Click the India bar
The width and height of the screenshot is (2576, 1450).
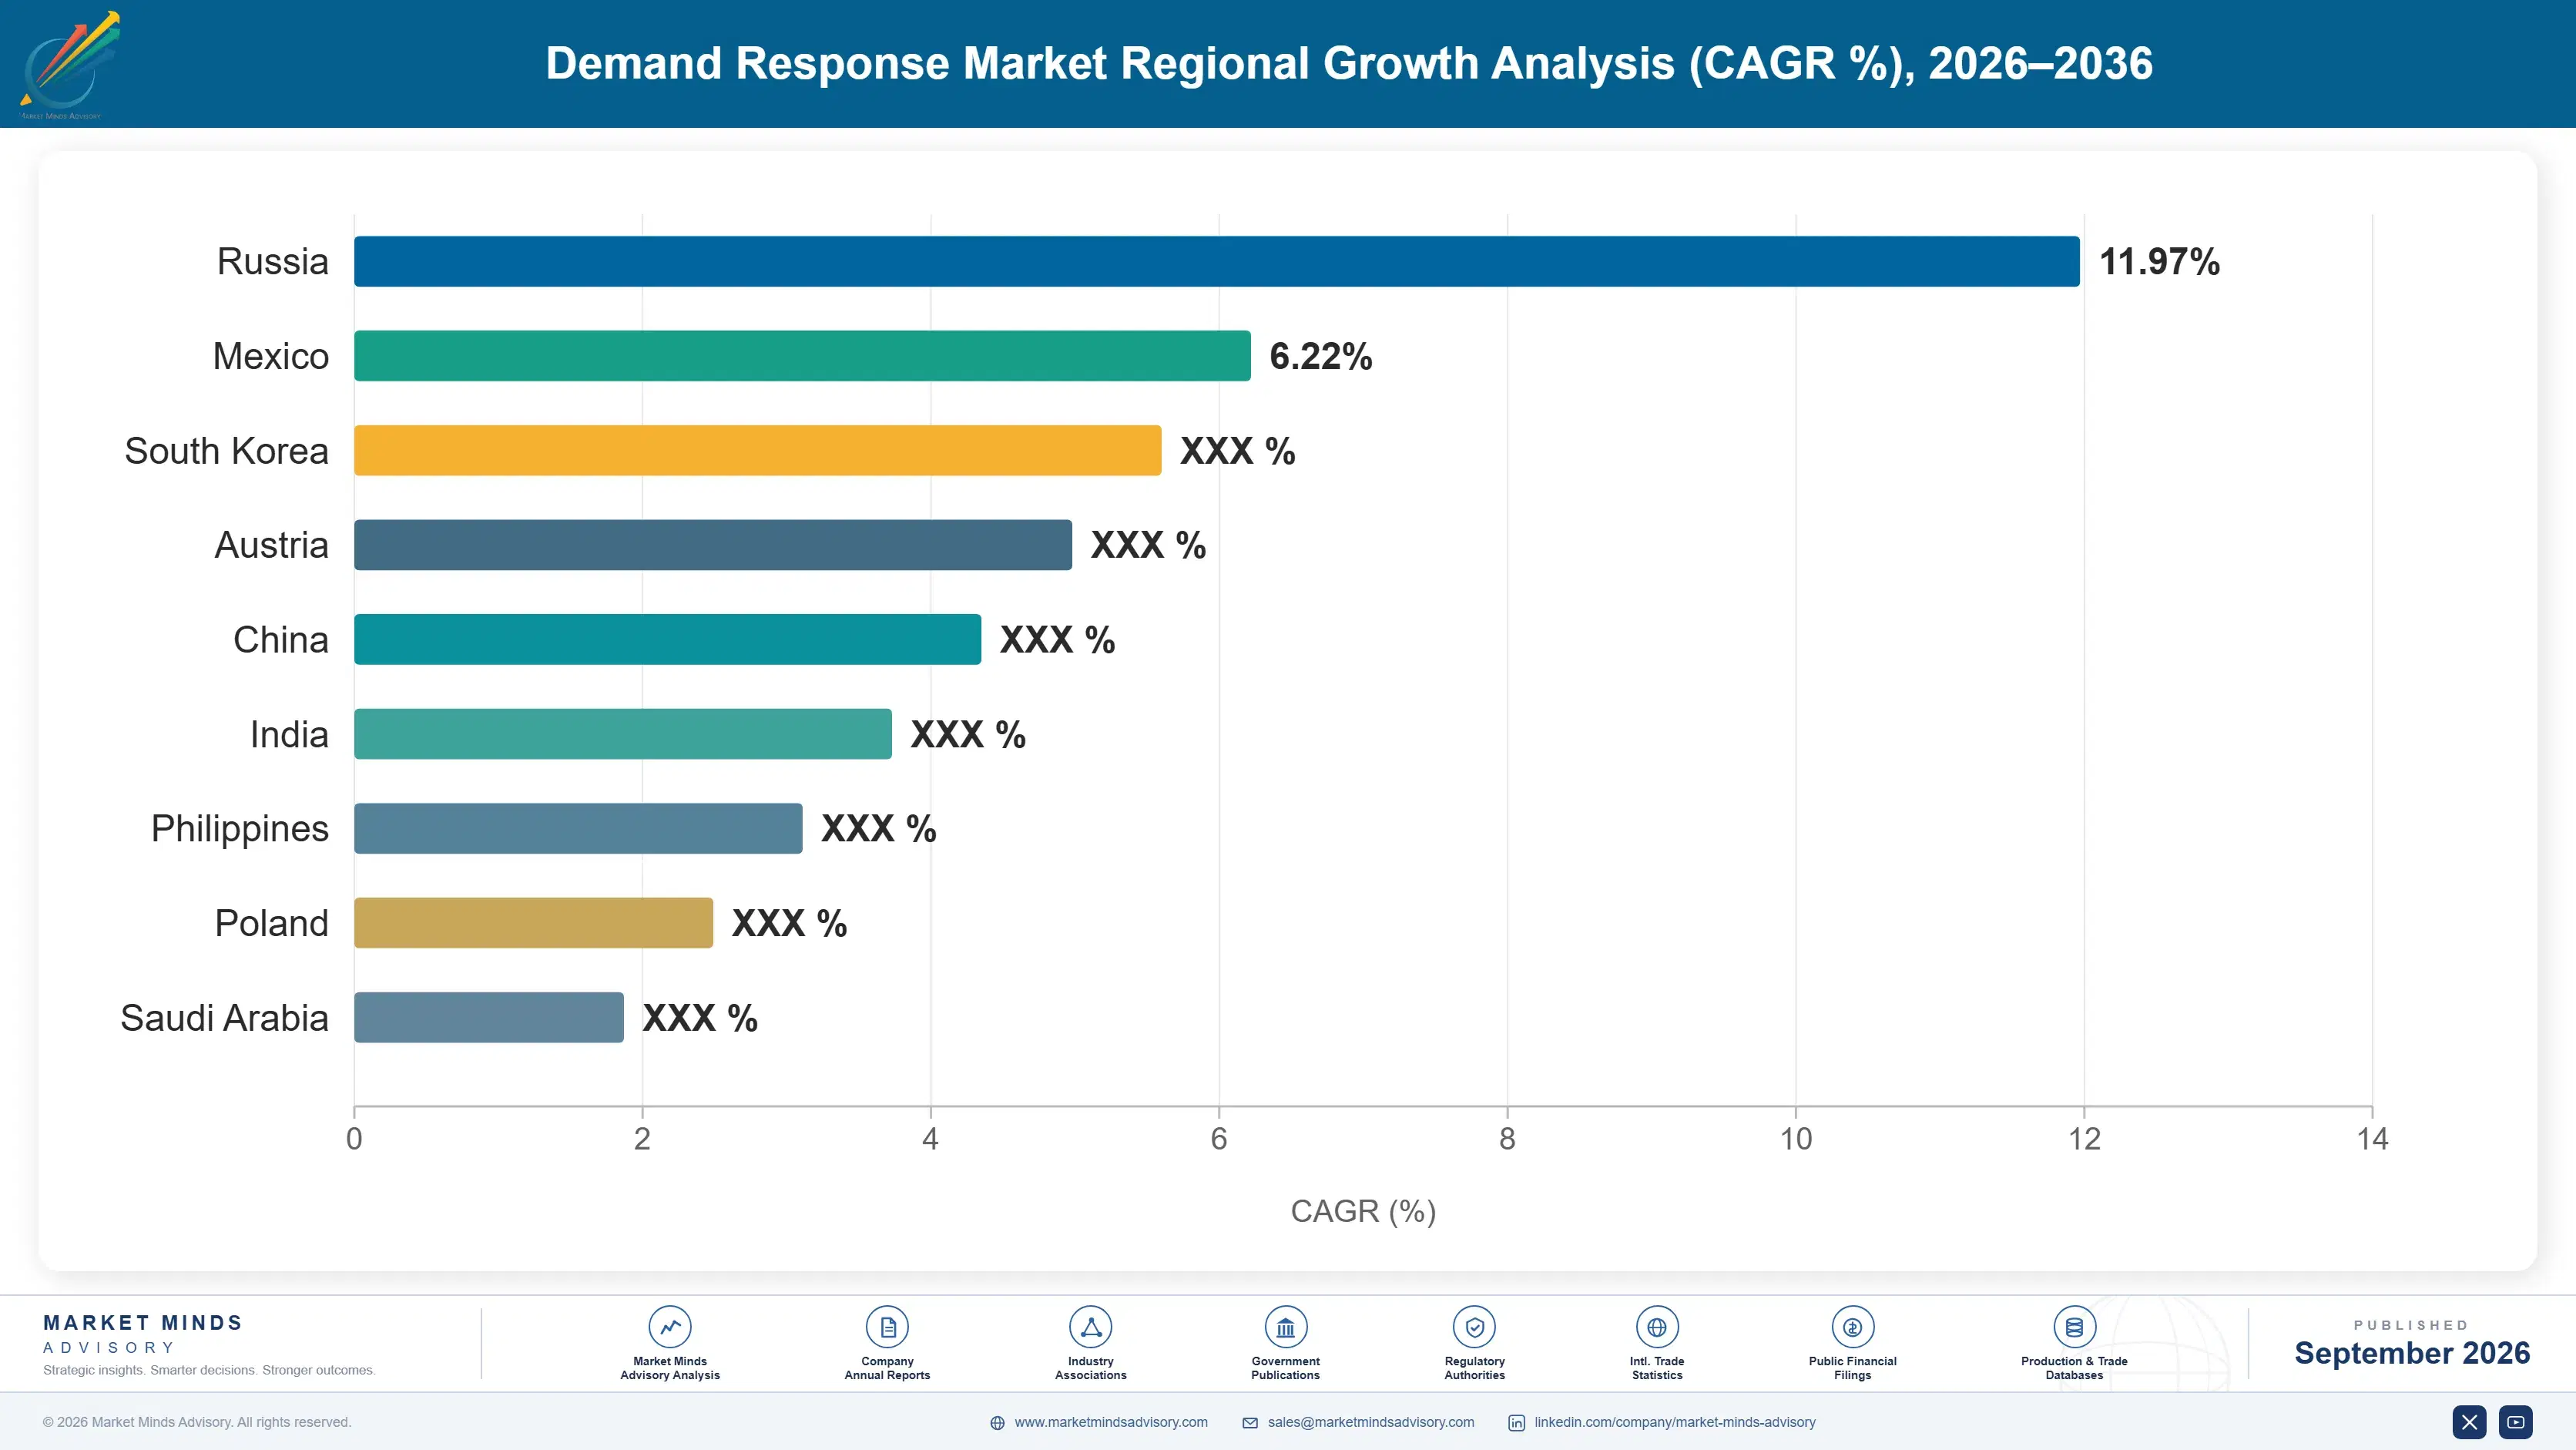click(623, 734)
